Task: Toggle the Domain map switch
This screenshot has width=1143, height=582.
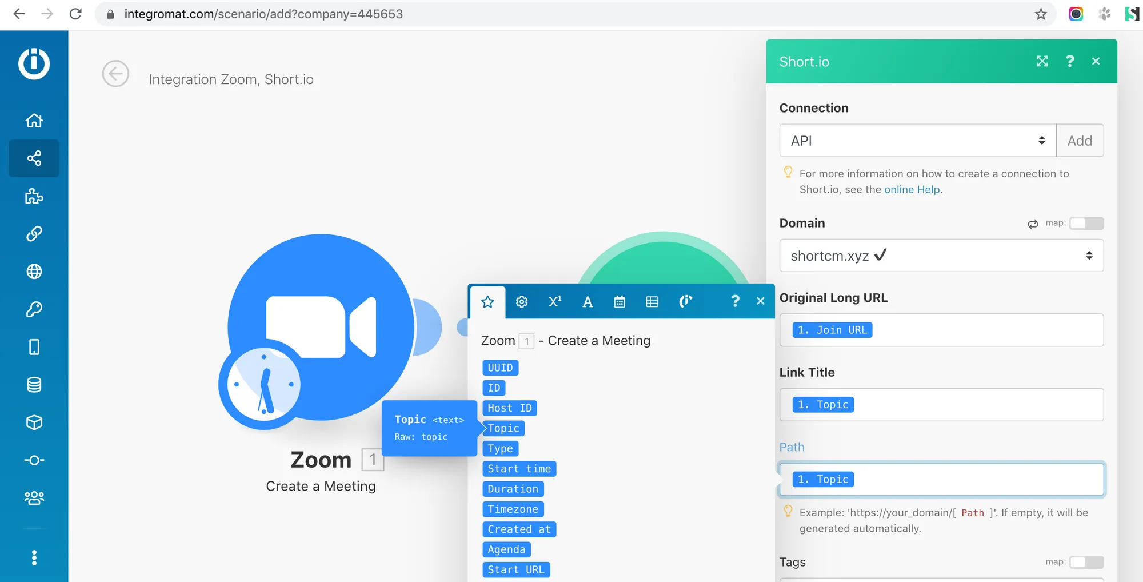Action: (x=1086, y=223)
